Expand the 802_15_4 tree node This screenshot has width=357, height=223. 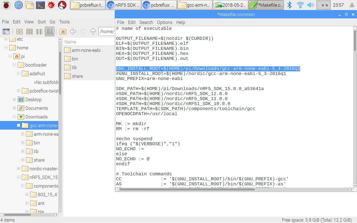pos(27,195)
